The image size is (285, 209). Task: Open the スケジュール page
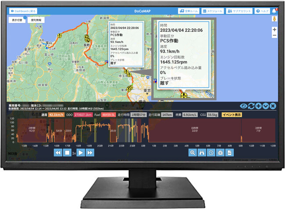213,11
